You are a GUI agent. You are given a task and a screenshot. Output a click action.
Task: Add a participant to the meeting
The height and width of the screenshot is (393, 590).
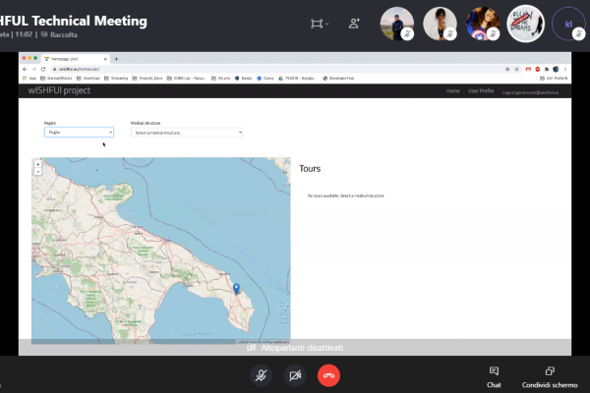354,24
